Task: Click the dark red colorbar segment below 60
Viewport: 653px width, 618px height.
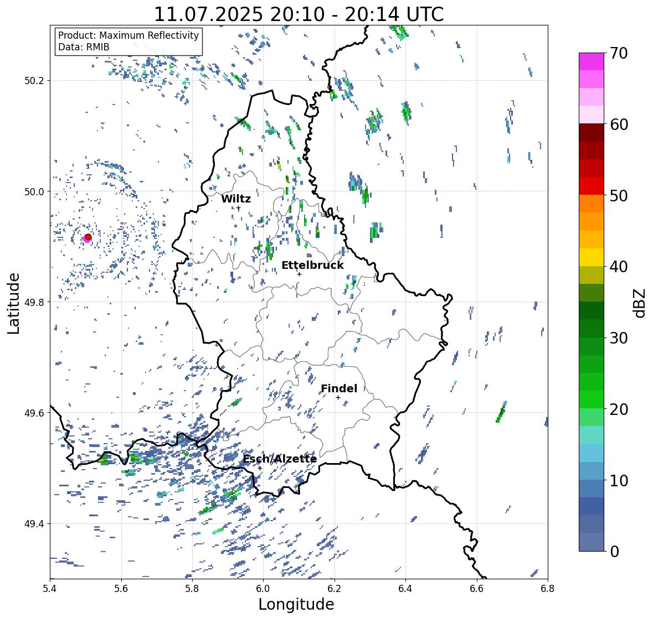Action: (592, 133)
